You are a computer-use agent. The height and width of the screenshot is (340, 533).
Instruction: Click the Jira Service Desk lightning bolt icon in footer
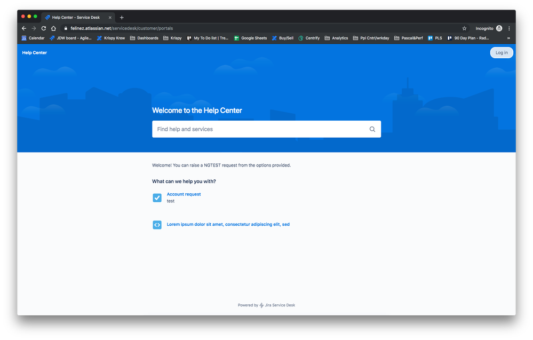point(261,305)
